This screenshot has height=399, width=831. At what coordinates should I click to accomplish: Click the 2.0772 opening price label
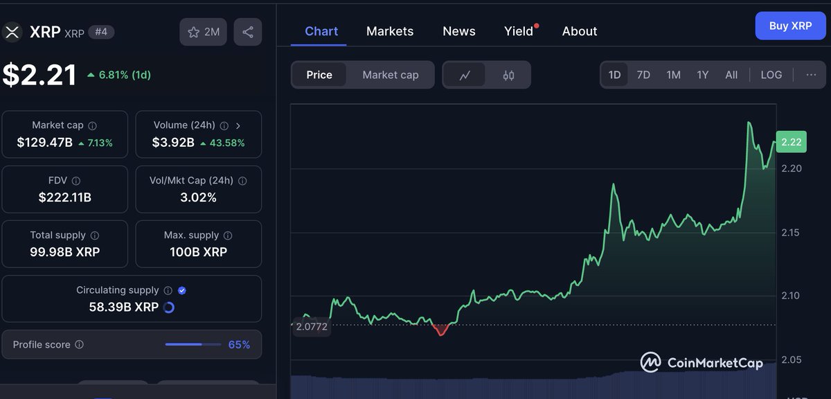click(311, 326)
